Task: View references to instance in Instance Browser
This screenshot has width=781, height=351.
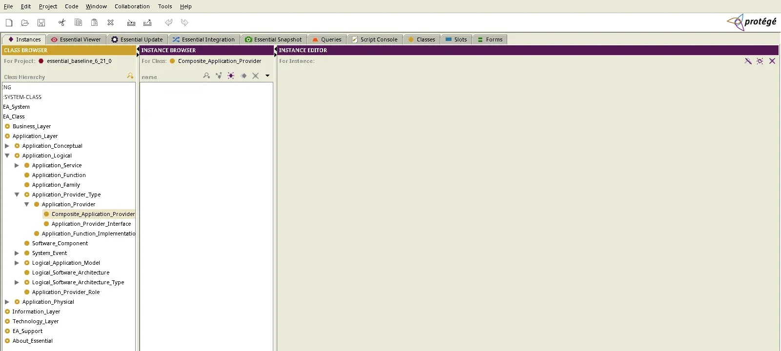Action: coord(219,76)
